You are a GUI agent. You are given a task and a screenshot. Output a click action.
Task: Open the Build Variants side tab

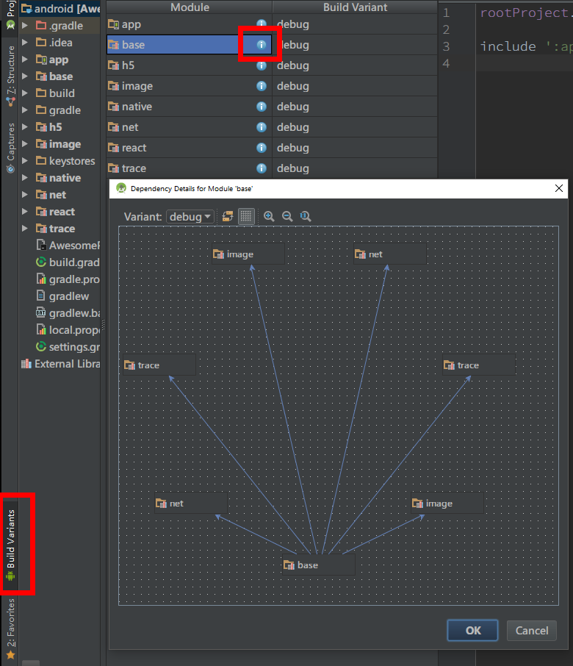click(10, 545)
